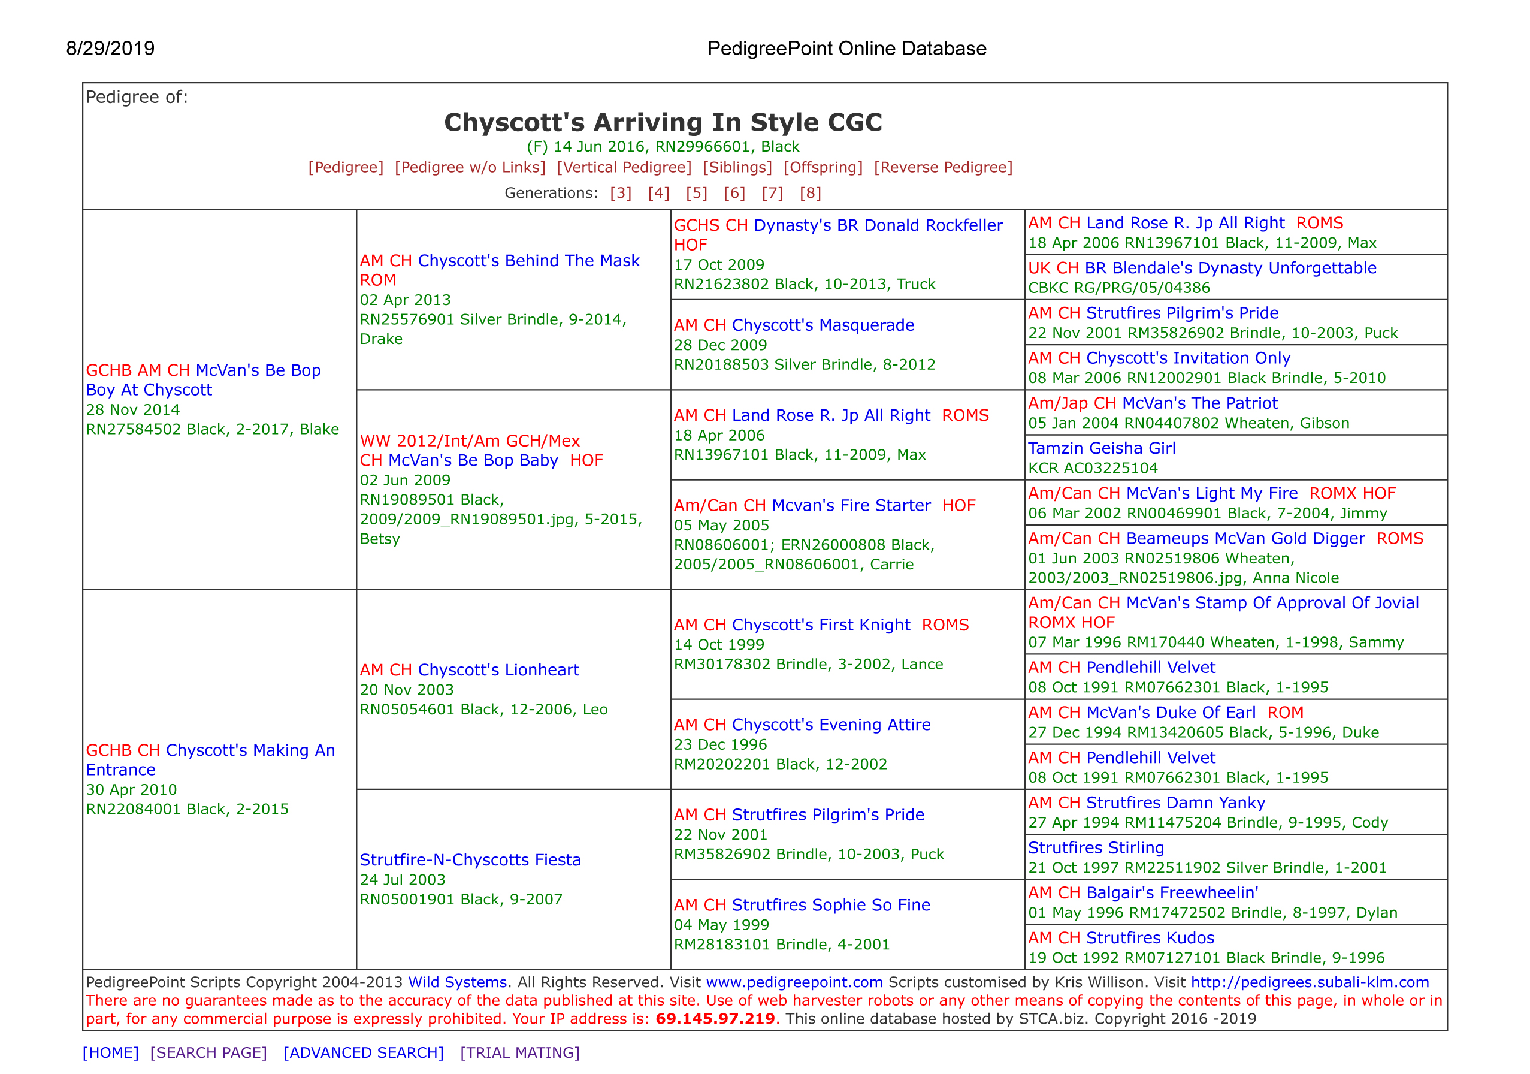Screen dimensions: 1530x1074
Task: Open the [Reverse Pedigree] link
Action: click(x=943, y=167)
